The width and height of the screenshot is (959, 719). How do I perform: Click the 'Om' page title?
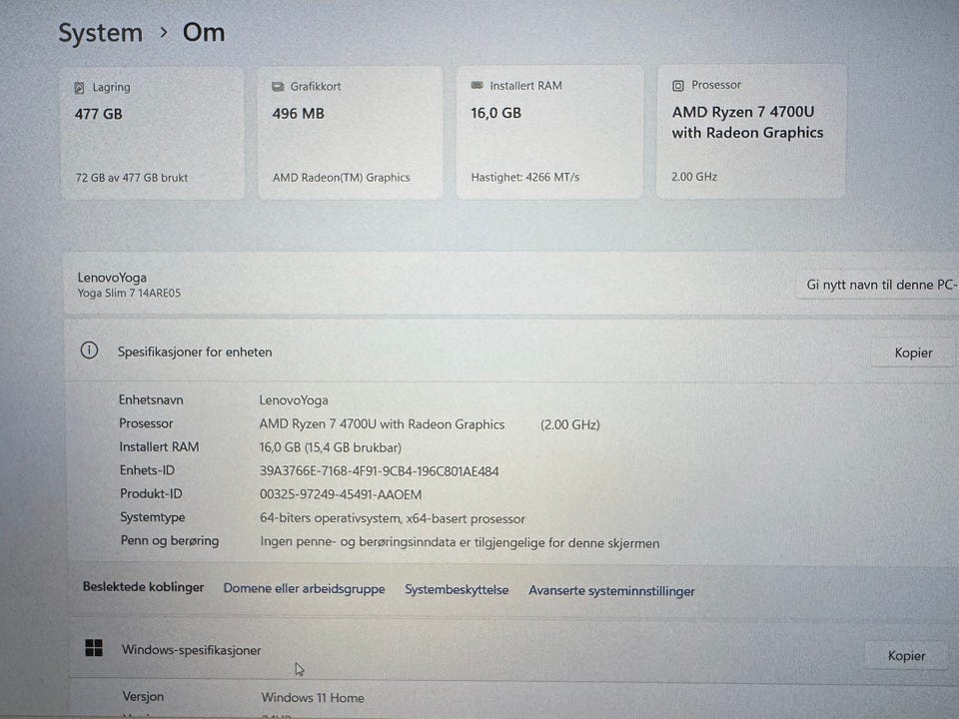(204, 32)
